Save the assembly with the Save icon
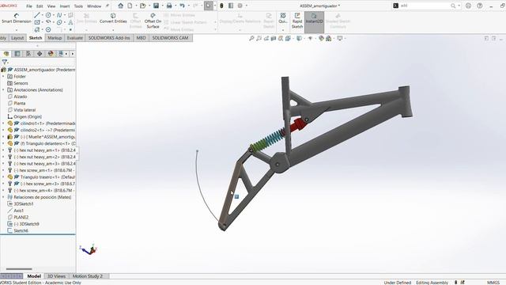506x285 pixels. pyautogui.click(x=156, y=6)
